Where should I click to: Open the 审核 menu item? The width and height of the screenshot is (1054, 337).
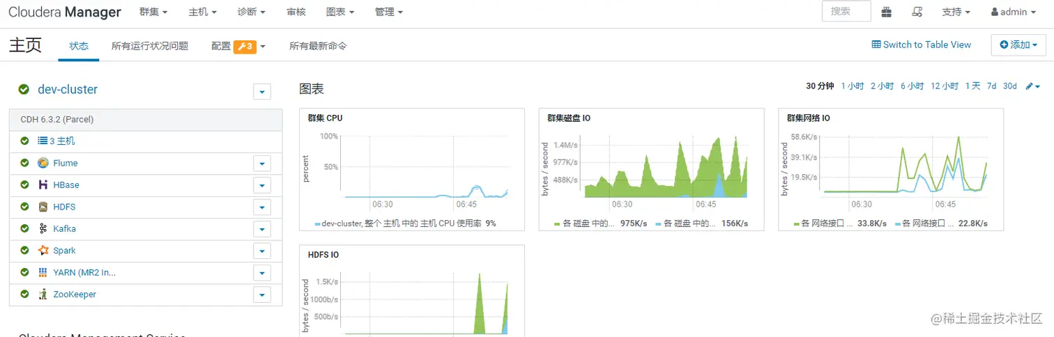coord(296,12)
